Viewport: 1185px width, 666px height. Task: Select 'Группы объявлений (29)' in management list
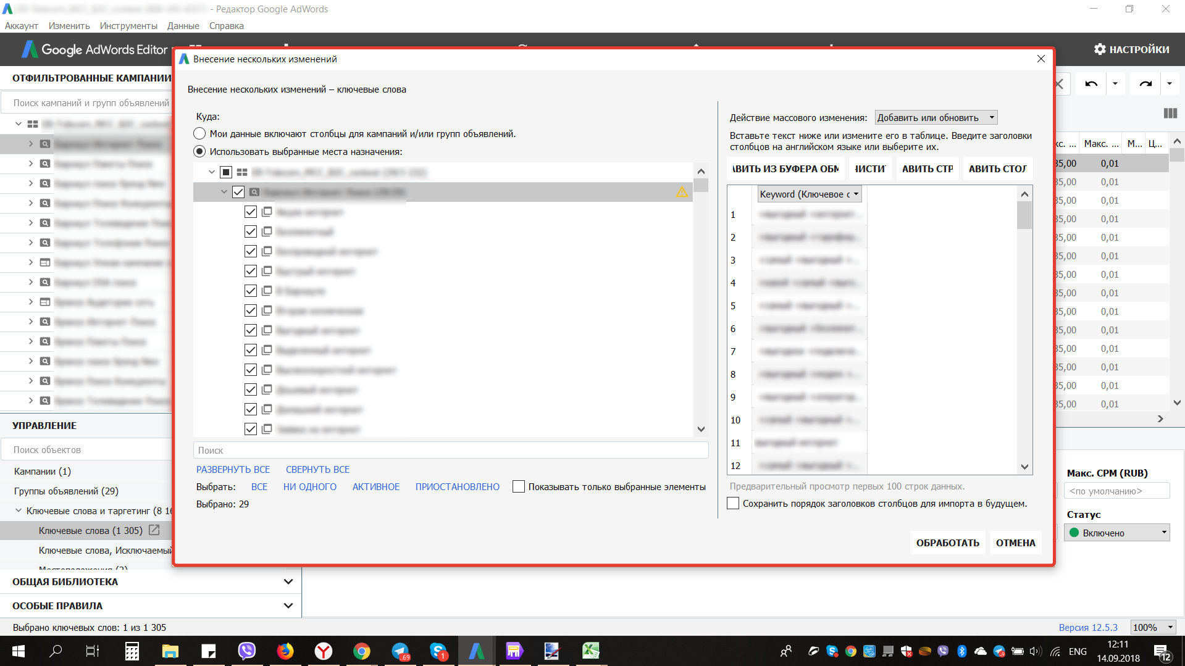[x=66, y=491]
